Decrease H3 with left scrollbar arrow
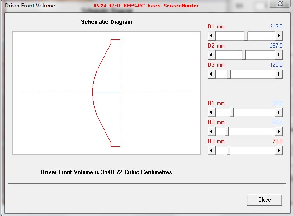 [x=211, y=150]
